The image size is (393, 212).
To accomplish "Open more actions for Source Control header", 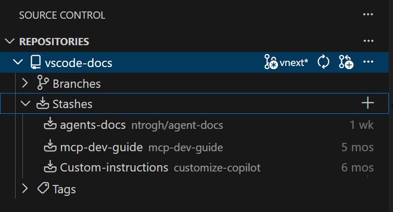I will point(369,15).
